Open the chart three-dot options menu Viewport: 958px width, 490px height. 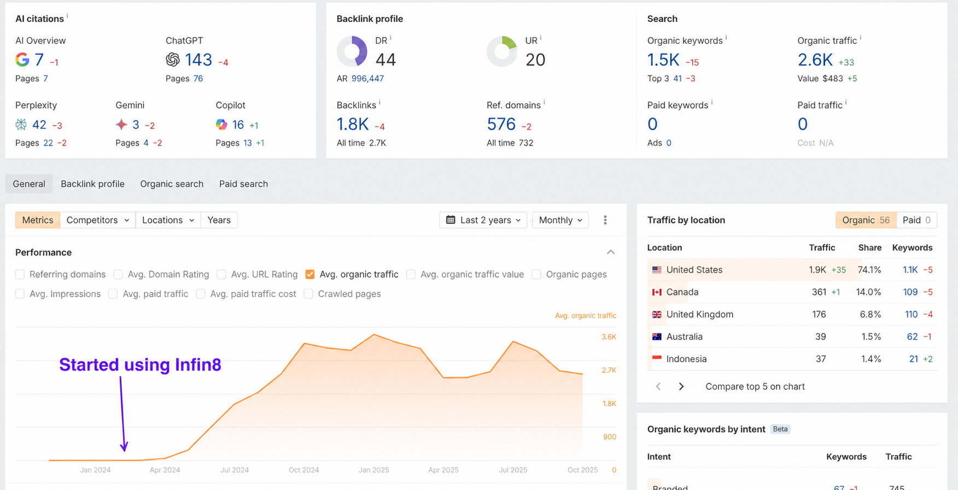click(605, 220)
